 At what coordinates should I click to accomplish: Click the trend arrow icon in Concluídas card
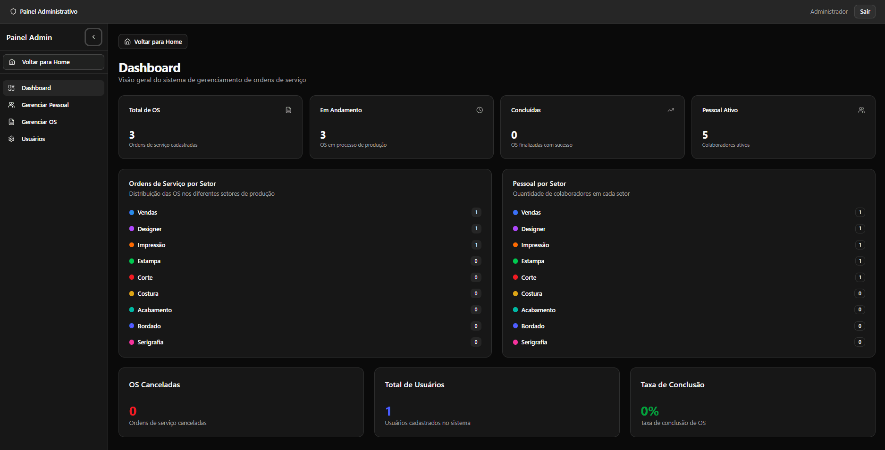[671, 110]
